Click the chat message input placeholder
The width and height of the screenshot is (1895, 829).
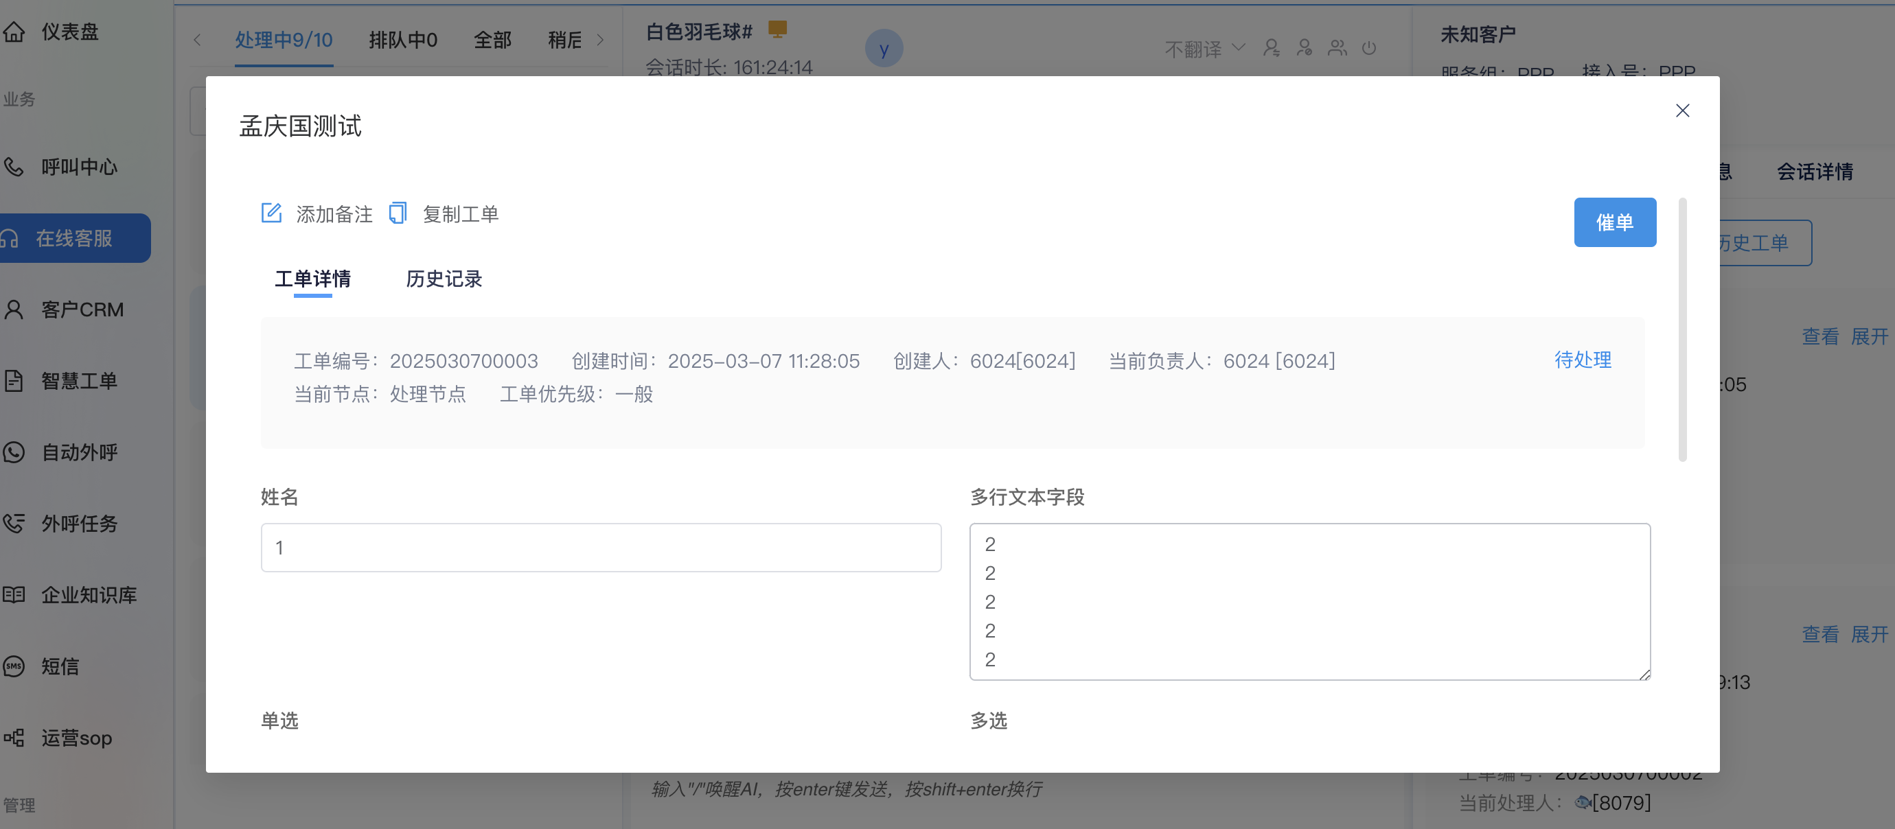pos(846,789)
